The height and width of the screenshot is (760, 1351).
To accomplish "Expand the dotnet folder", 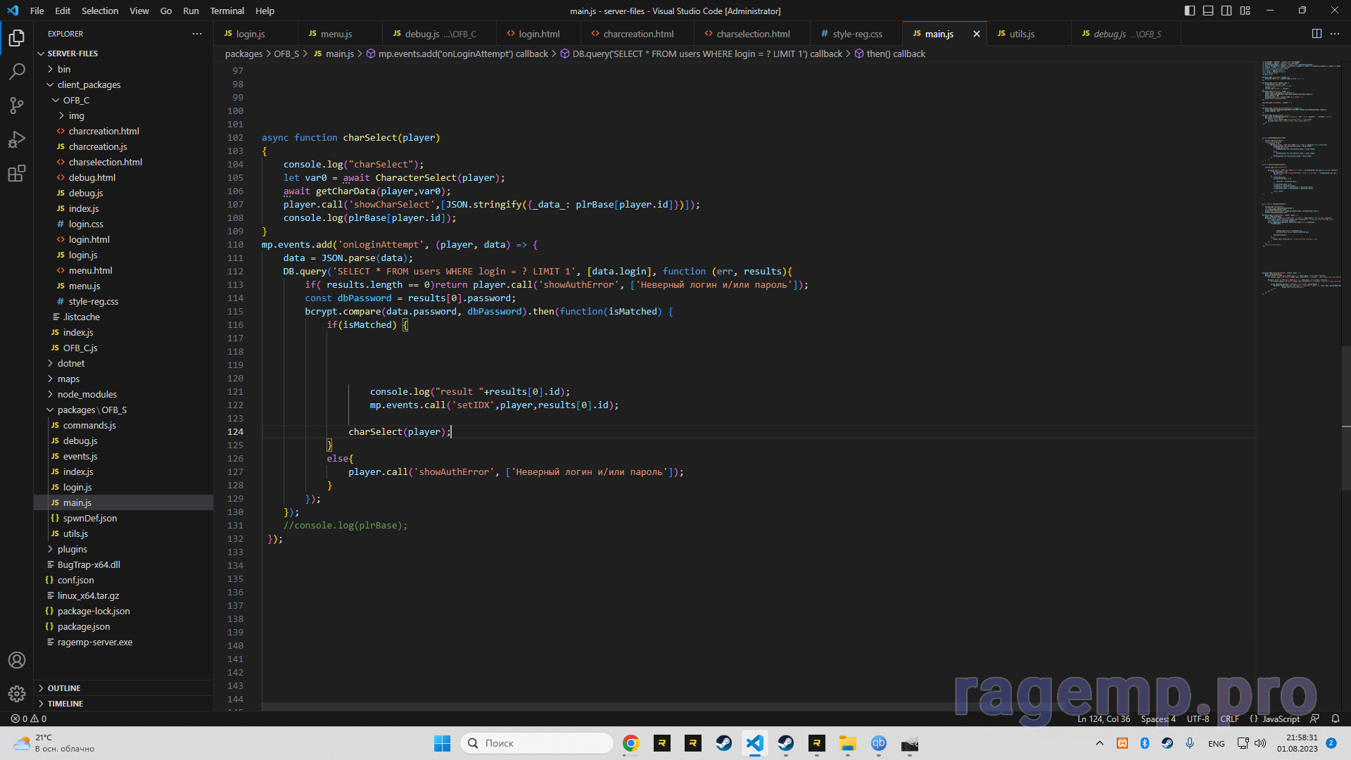I will [70, 363].
